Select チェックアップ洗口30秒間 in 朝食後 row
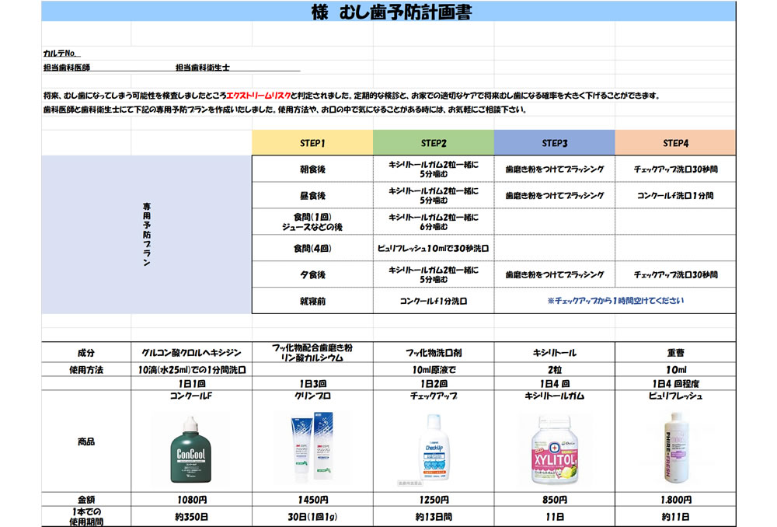 coord(675,169)
